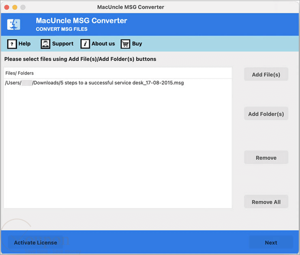Open the Buy label
300x255 pixels.
click(137, 44)
